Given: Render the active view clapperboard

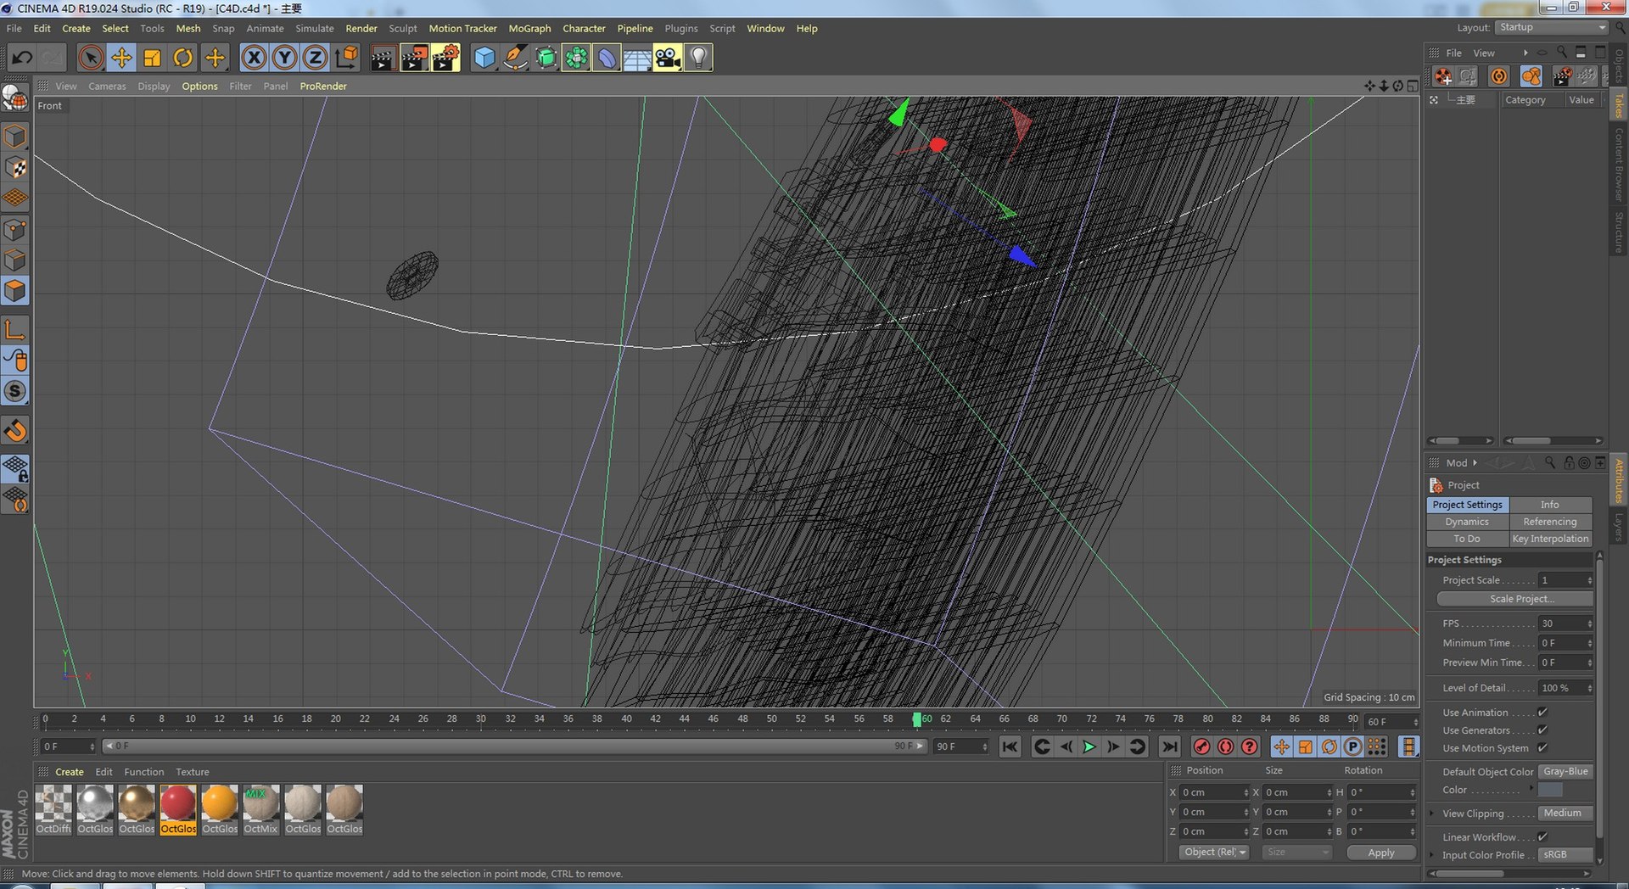Looking at the screenshot, I should tap(383, 58).
